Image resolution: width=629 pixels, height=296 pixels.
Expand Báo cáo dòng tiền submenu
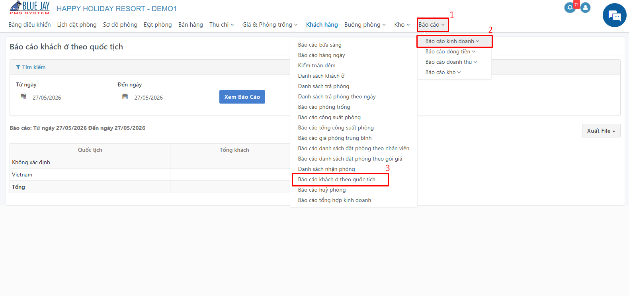450,51
